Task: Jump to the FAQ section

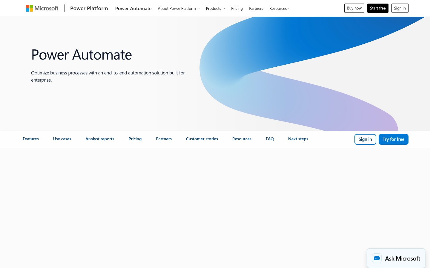Action: click(270, 139)
